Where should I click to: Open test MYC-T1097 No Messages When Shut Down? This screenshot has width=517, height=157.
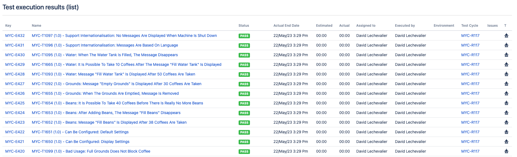pos(124,36)
